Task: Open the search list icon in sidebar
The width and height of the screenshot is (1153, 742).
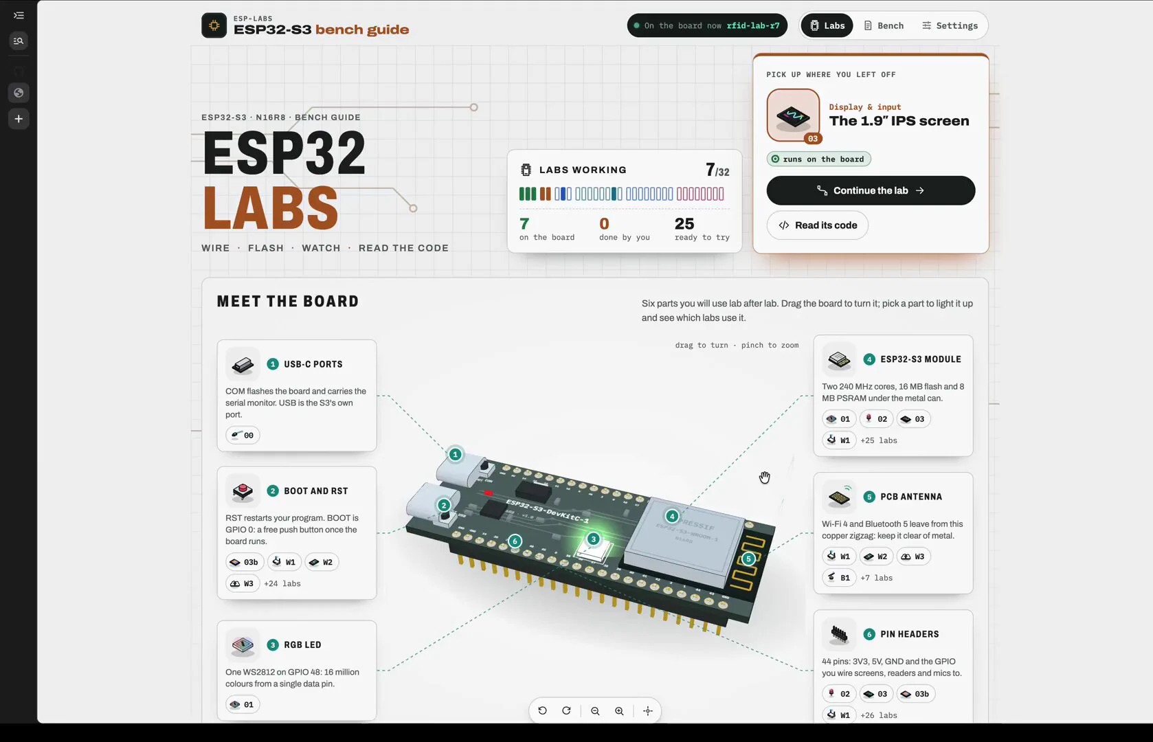Action: (19, 41)
